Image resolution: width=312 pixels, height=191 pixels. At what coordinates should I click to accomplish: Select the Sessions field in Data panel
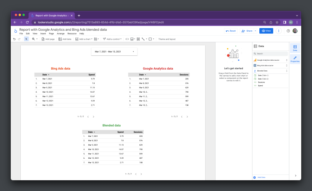[x=261, y=82]
